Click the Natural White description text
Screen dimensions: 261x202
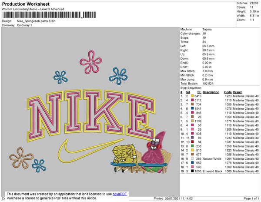212,159
